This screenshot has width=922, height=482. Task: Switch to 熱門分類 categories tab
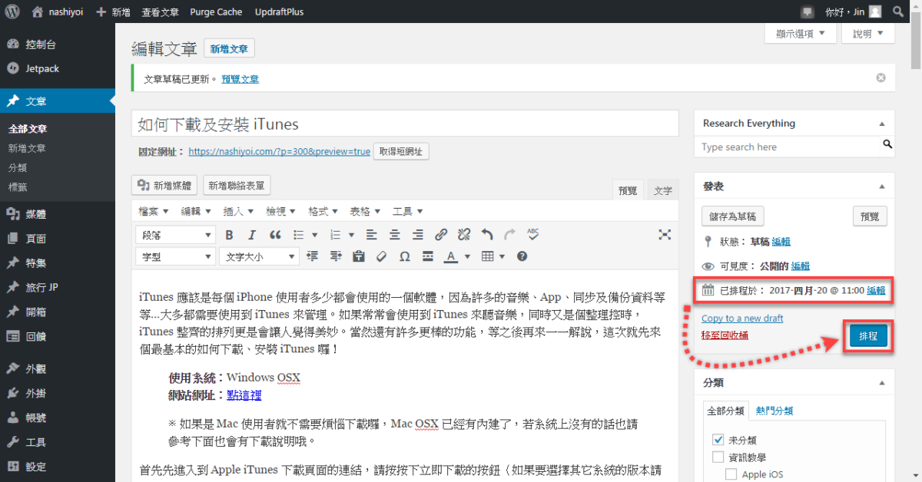coord(774,411)
